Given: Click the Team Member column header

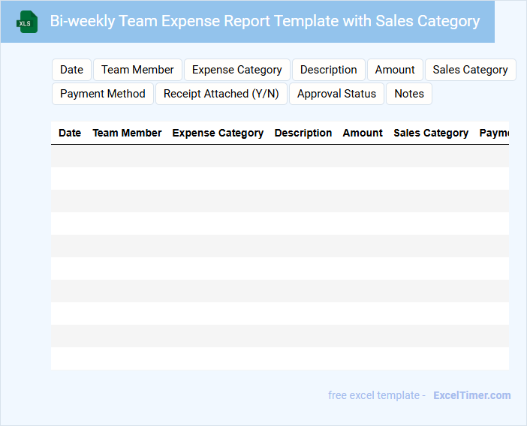Looking at the screenshot, I should click(x=127, y=133).
